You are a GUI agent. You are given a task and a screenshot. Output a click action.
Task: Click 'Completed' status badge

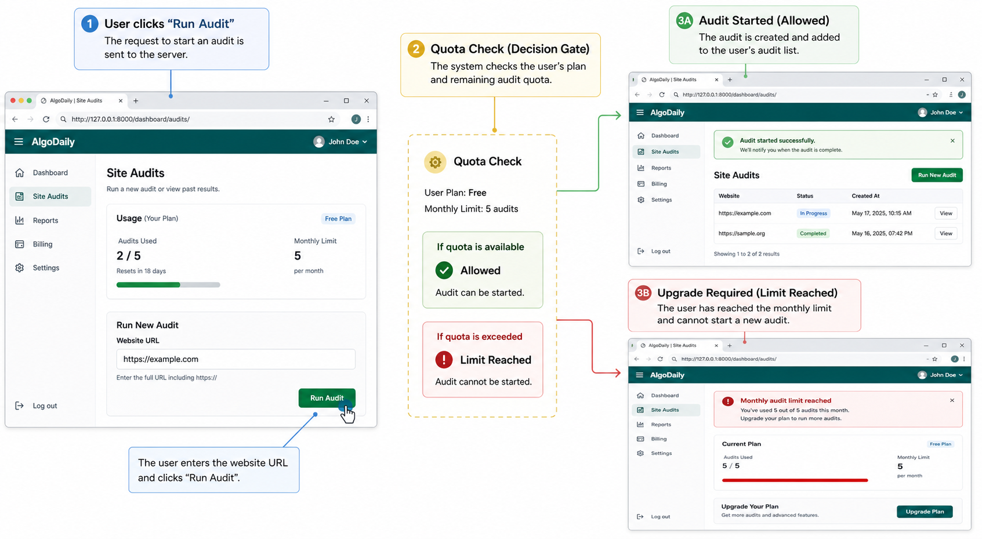(x=813, y=233)
